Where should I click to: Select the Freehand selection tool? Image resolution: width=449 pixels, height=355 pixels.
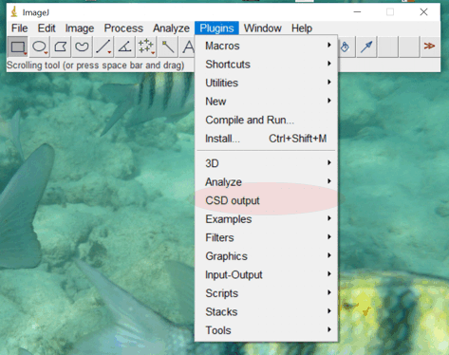coord(82,47)
